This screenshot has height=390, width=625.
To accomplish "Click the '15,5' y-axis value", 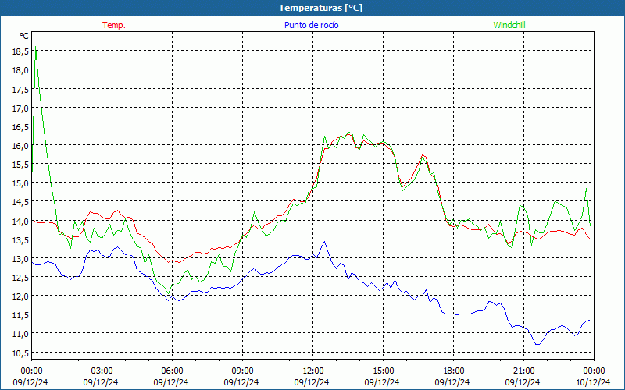I will coord(20,165).
